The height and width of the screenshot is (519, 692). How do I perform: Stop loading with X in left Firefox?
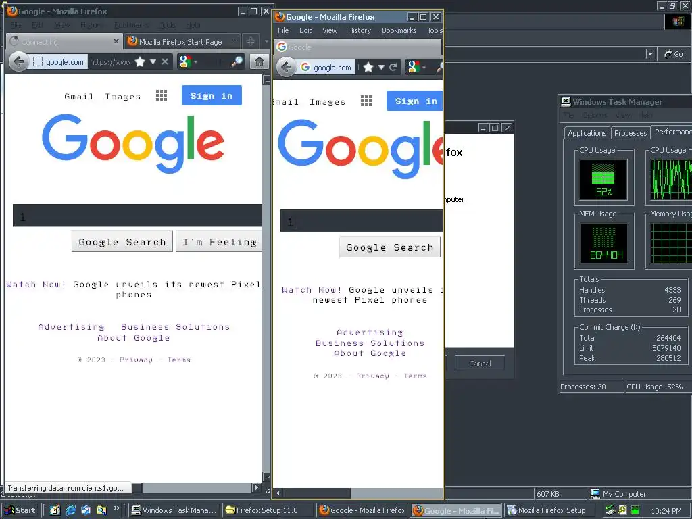[165, 61]
